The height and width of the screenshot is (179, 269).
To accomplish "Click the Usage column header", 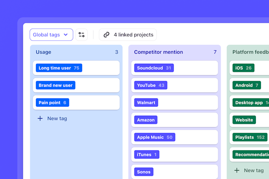I will tap(44, 52).
